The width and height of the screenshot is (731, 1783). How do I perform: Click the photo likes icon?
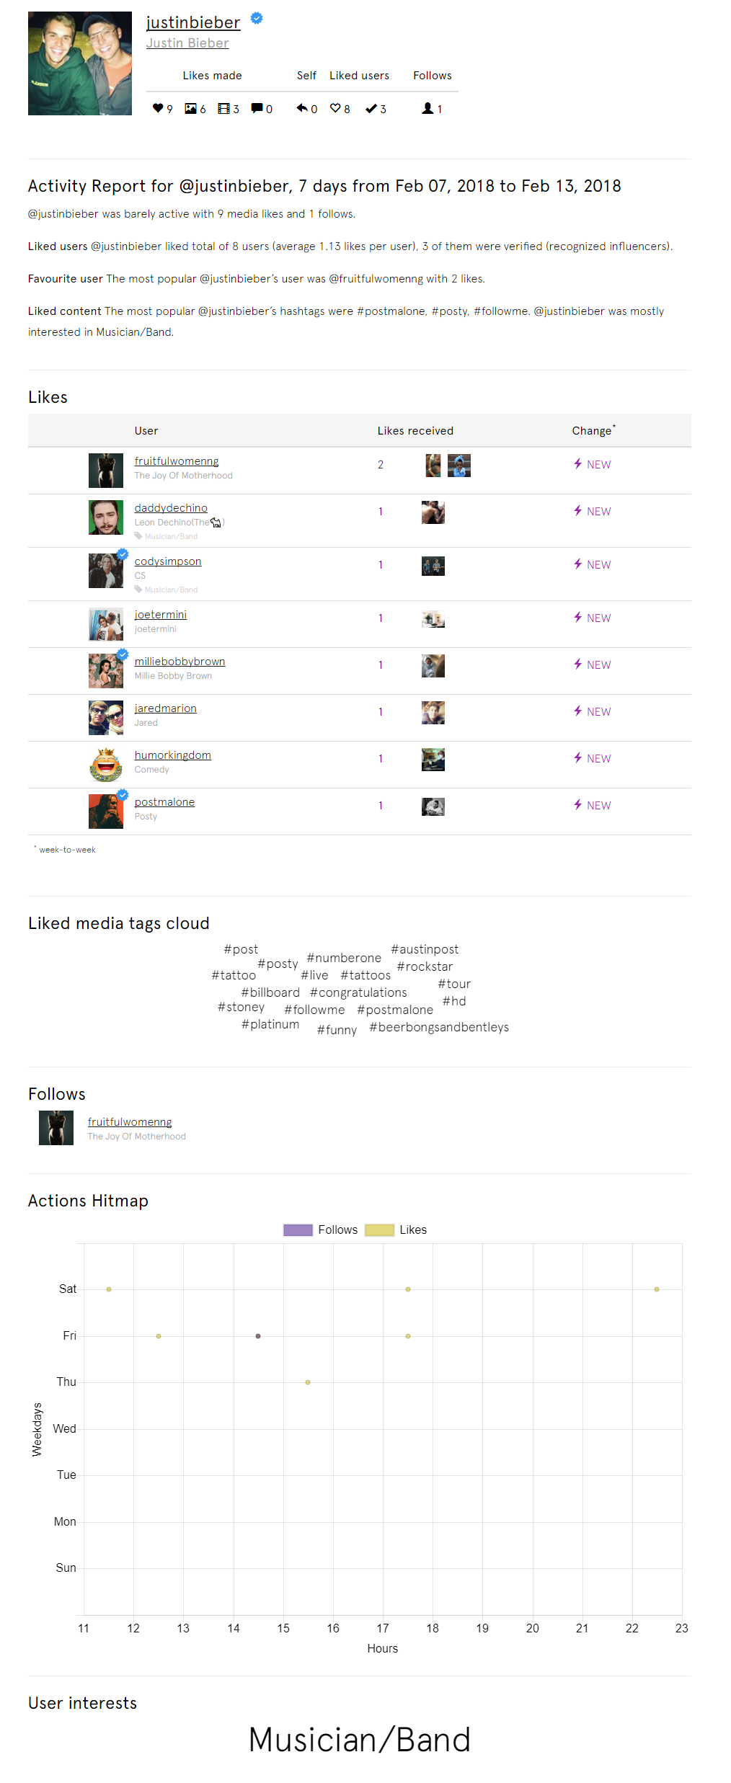[190, 108]
